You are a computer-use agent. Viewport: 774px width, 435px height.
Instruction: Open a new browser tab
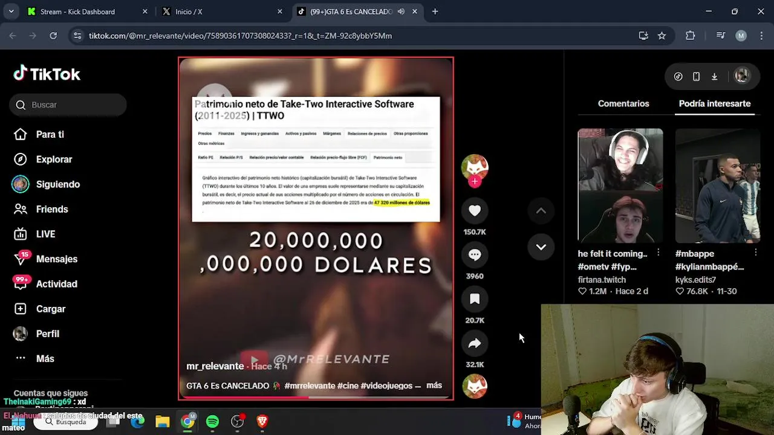coord(435,11)
